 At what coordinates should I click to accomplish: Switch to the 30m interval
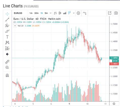tap(36, 13)
